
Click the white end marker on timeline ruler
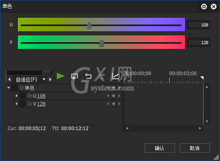202,78
